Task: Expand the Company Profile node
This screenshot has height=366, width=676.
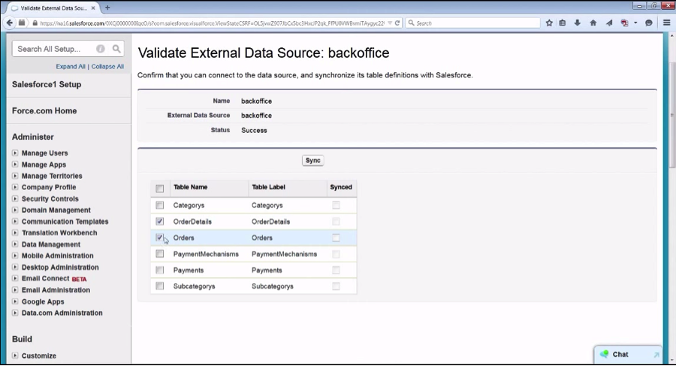Action: click(15, 187)
